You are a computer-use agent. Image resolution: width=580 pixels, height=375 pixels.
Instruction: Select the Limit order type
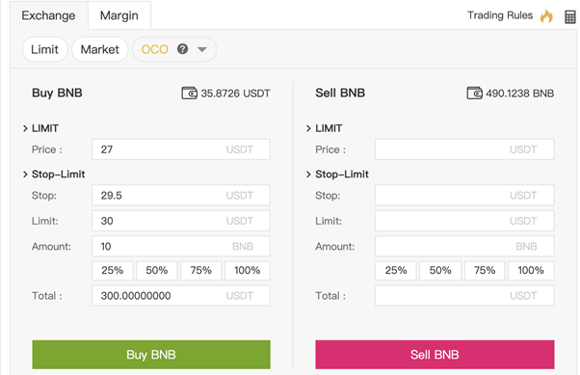[44, 49]
